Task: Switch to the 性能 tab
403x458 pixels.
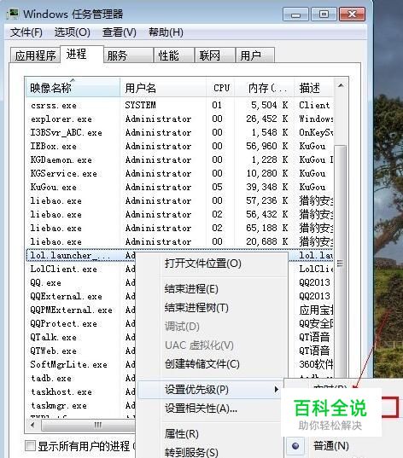Action: pyautogui.click(x=174, y=55)
